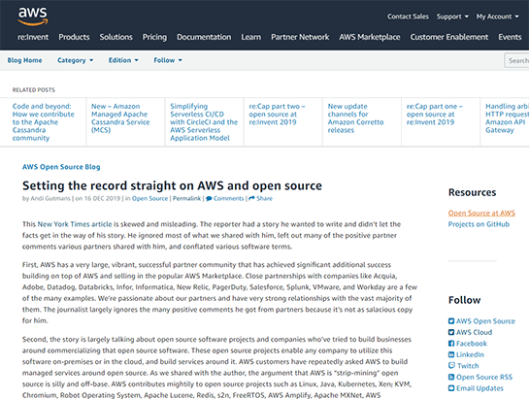Click AWS Open Source Blog heading link
This screenshot has width=529, height=399.
pyautogui.click(x=61, y=167)
